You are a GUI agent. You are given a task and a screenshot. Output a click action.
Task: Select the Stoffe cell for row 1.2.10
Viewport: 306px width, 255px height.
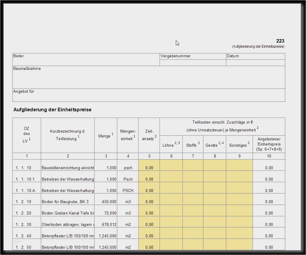(x=193, y=202)
